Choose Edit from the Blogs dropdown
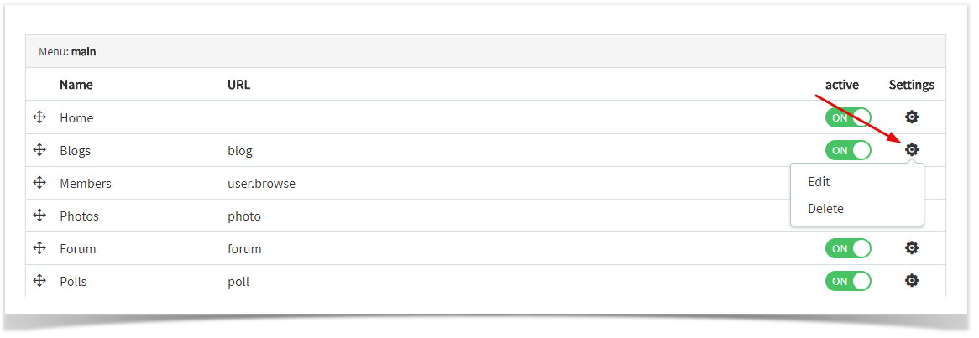 (819, 181)
